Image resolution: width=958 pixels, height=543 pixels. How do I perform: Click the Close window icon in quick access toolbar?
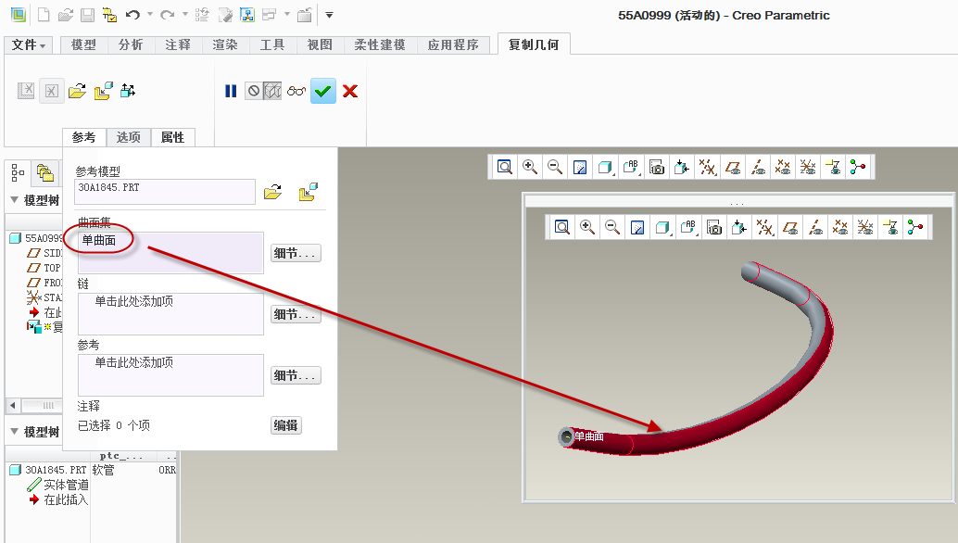304,15
